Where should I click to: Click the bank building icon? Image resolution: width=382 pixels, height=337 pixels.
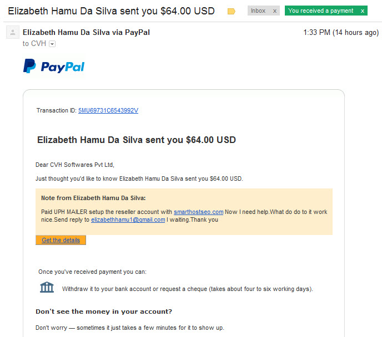(x=47, y=287)
